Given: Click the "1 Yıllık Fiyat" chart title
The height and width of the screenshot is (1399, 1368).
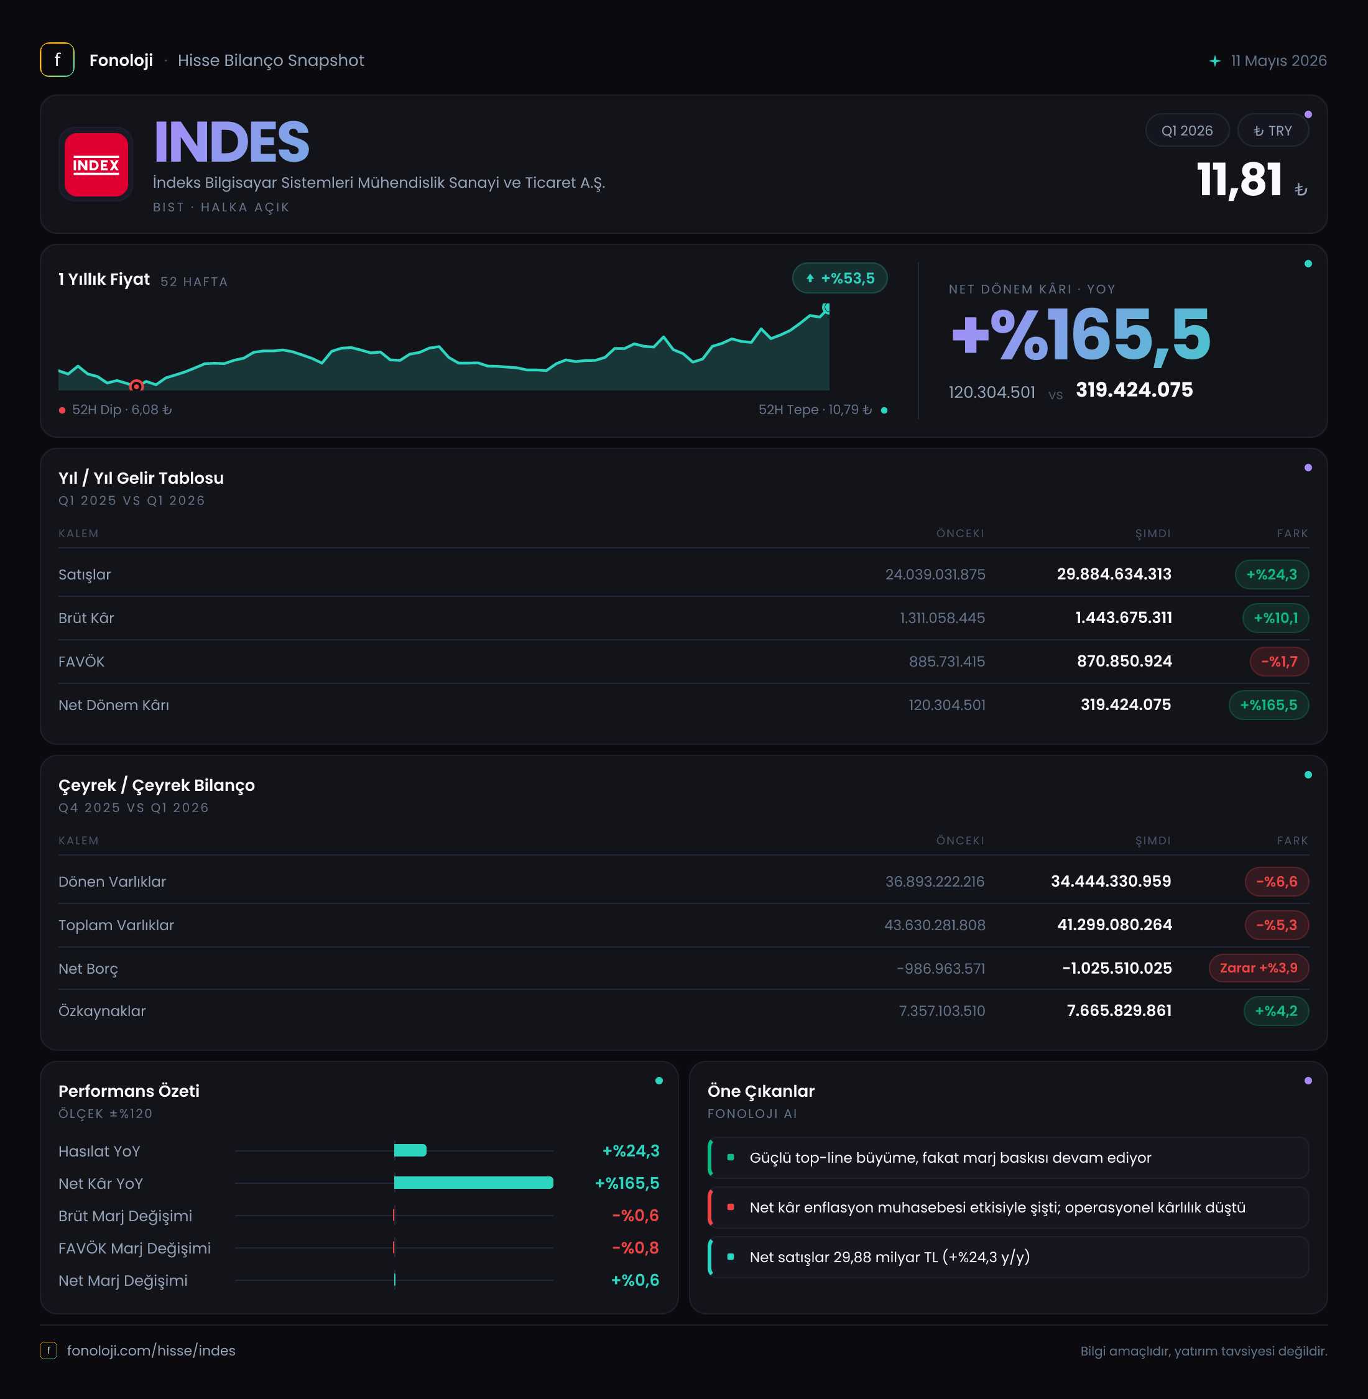Looking at the screenshot, I should (x=104, y=279).
